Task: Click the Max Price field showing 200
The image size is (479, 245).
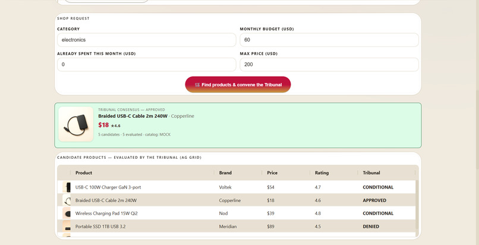Action: (329, 64)
